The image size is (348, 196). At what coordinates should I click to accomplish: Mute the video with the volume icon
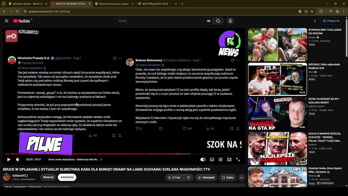[x=18, y=160]
